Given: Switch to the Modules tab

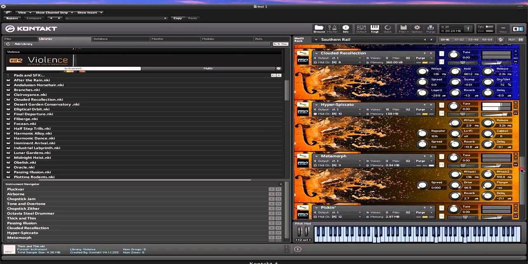Looking at the screenshot, I should point(226,39).
